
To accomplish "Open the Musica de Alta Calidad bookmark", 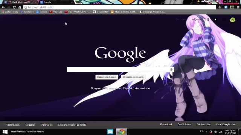I will (x=124, y=12).
